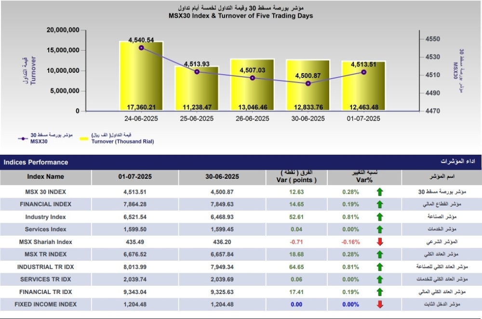Select the 01-07-2025 turnover bar
Viewport: 482px width, 319px height.
point(364,87)
